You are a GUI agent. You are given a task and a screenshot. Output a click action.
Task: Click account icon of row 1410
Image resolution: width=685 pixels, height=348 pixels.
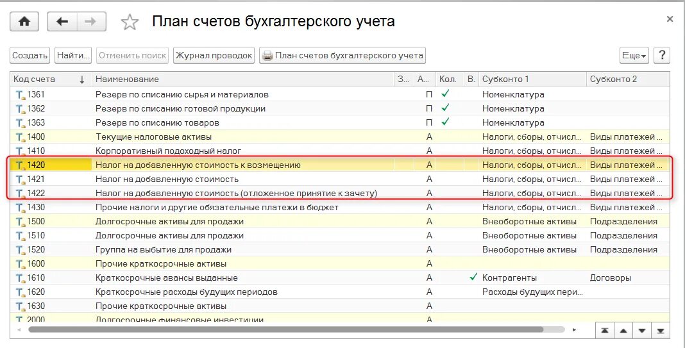(20, 151)
